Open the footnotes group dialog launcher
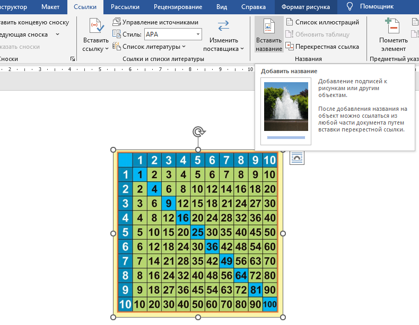419x325 pixels. (72, 59)
